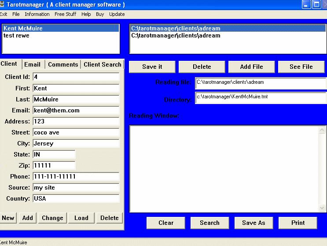Open the Information menu
The width and height of the screenshot is (327, 246).
[37, 14]
